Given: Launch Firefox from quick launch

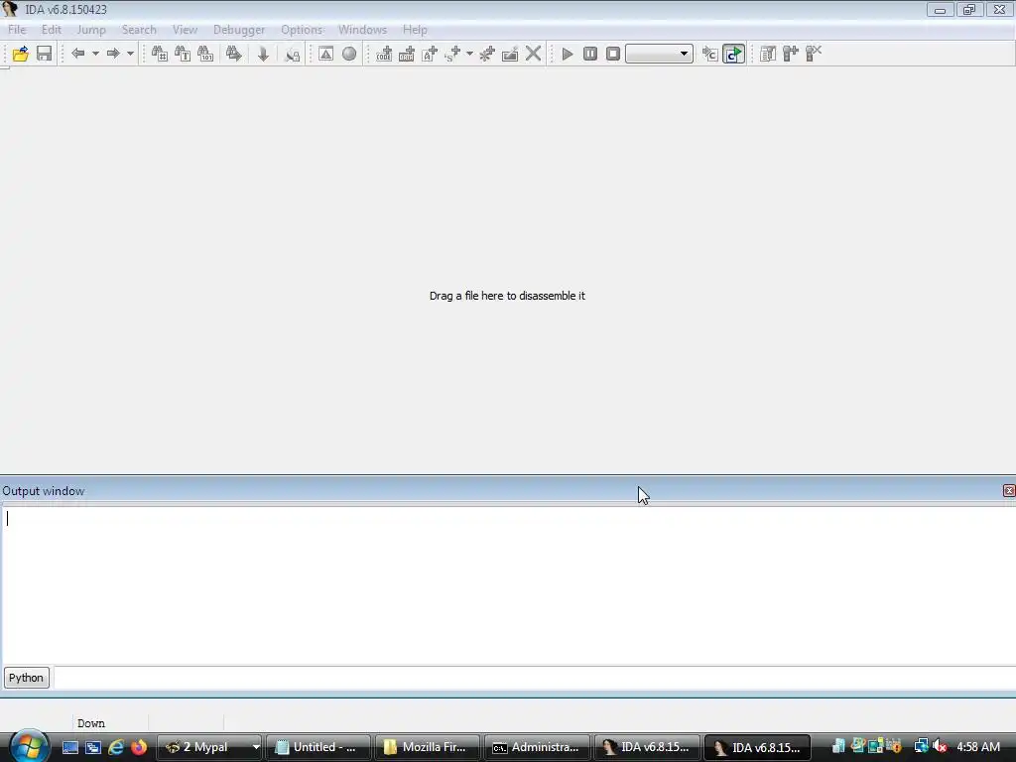Looking at the screenshot, I should (139, 747).
